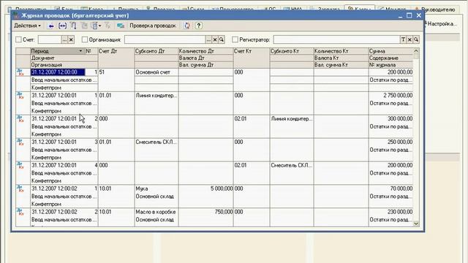
Task: Click inside the Регистратор input field
Action: [x=336, y=39]
